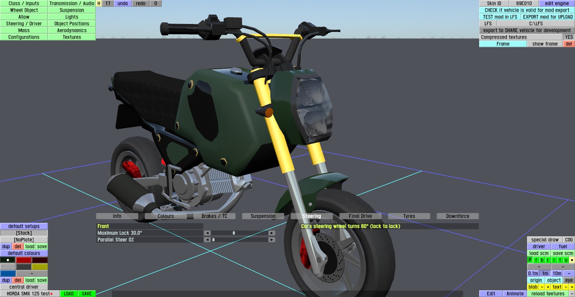Open the Textures editor
Image resolution: width=575 pixels, height=297 pixels.
(72, 37)
